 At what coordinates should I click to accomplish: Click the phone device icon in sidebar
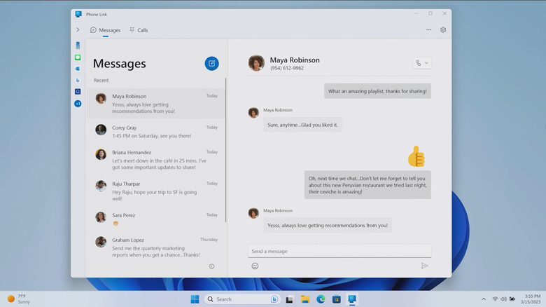(78, 46)
